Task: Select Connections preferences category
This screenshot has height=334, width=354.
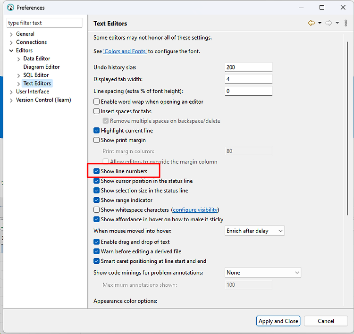Action: coord(31,42)
